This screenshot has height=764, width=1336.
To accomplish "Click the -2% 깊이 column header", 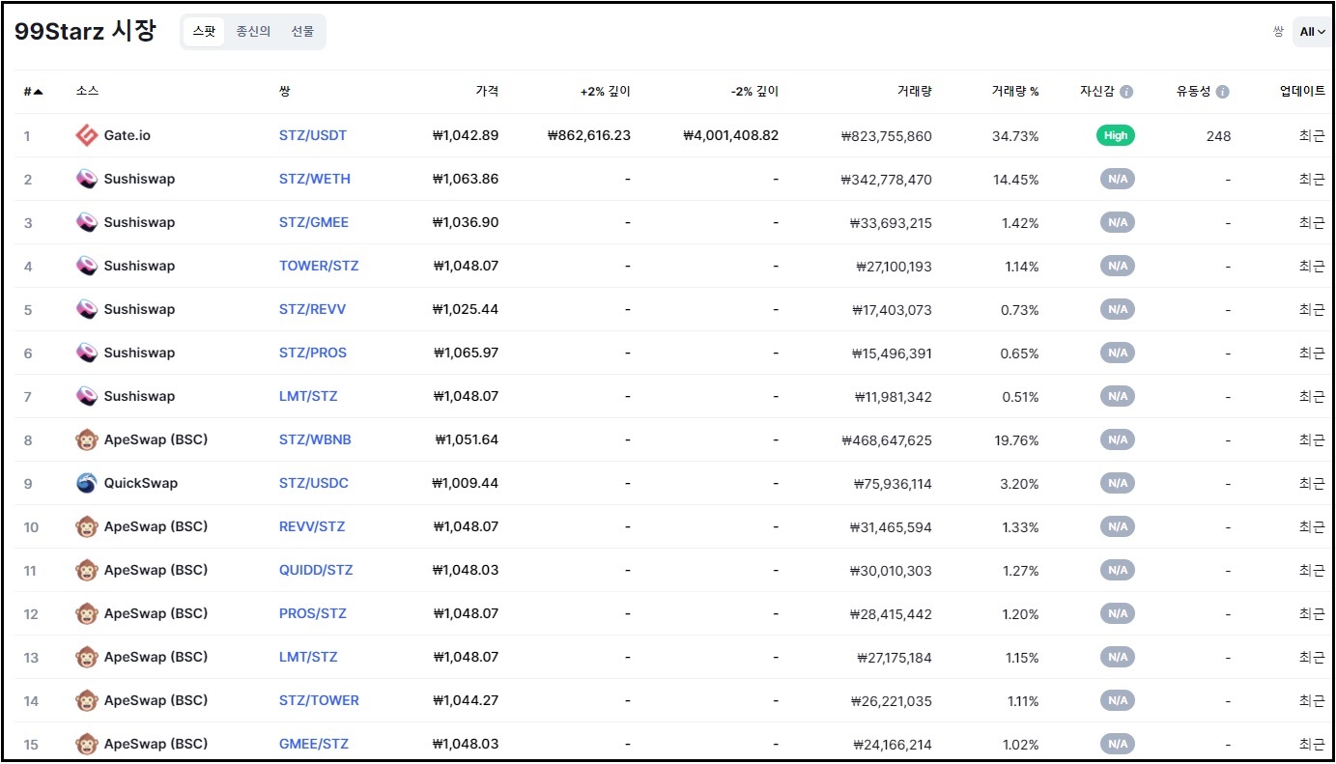I will 754,92.
